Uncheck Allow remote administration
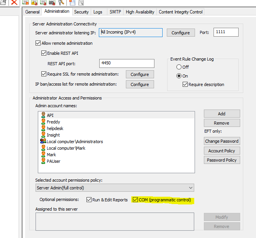The width and height of the screenshot is (256, 238). [x=38, y=43]
